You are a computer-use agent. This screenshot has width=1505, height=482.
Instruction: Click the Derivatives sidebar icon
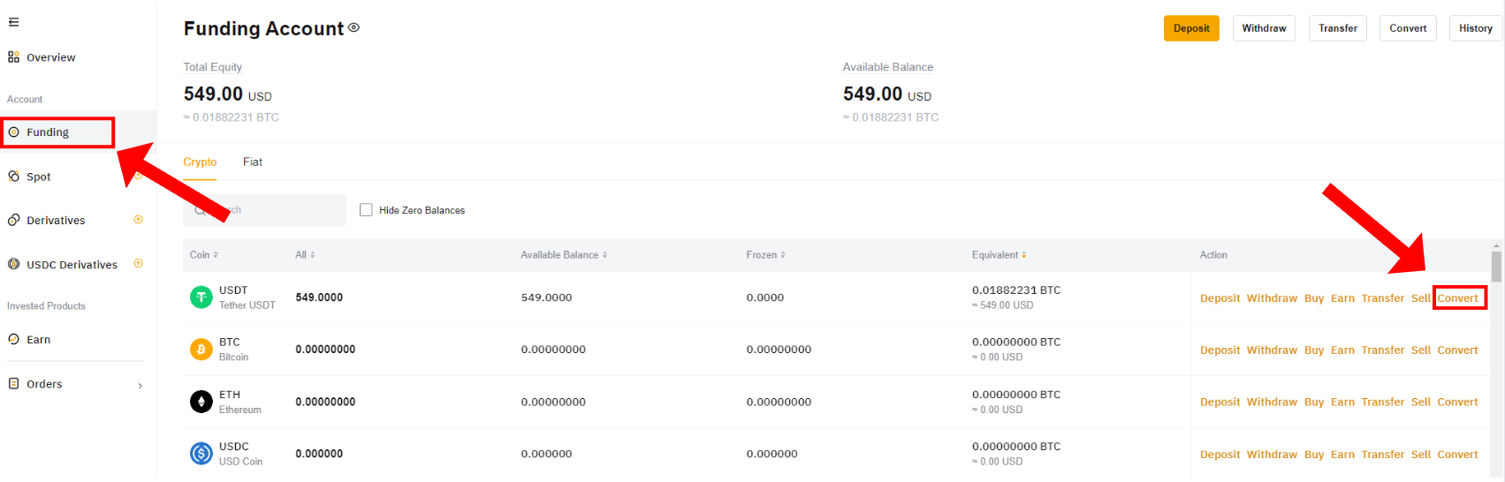pyautogui.click(x=13, y=221)
